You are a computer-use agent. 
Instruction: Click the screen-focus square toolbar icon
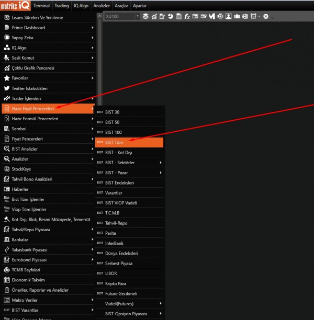click(x=220, y=16)
